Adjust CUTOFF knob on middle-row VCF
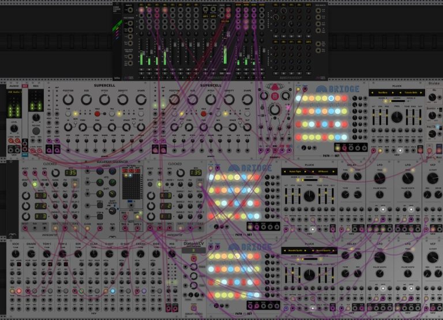This screenshot has width=443, height=320. [433, 178]
